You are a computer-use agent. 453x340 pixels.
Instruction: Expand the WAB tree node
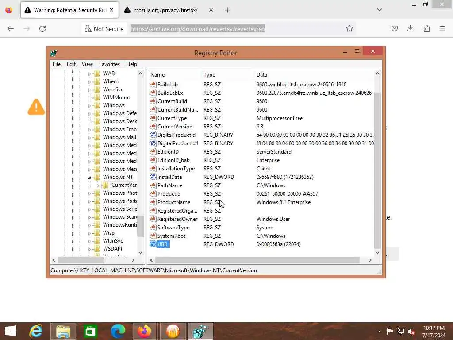coord(89,74)
